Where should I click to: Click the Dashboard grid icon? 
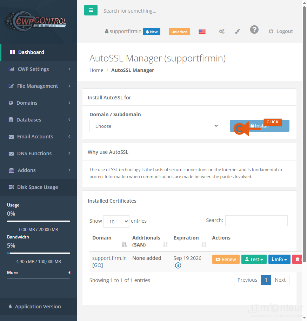(x=13, y=52)
